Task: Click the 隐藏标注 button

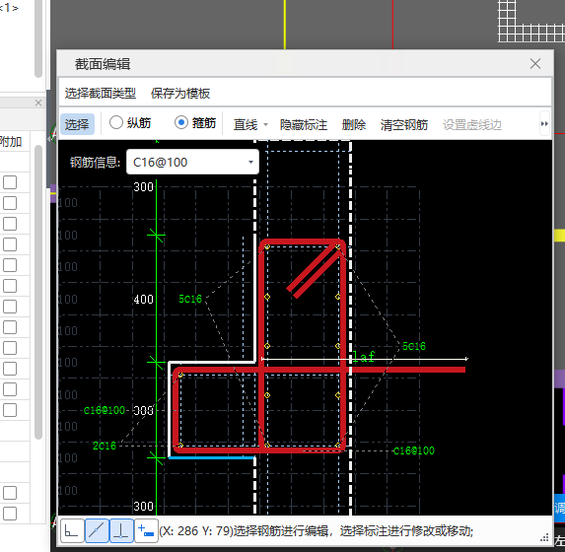Action: (x=304, y=124)
